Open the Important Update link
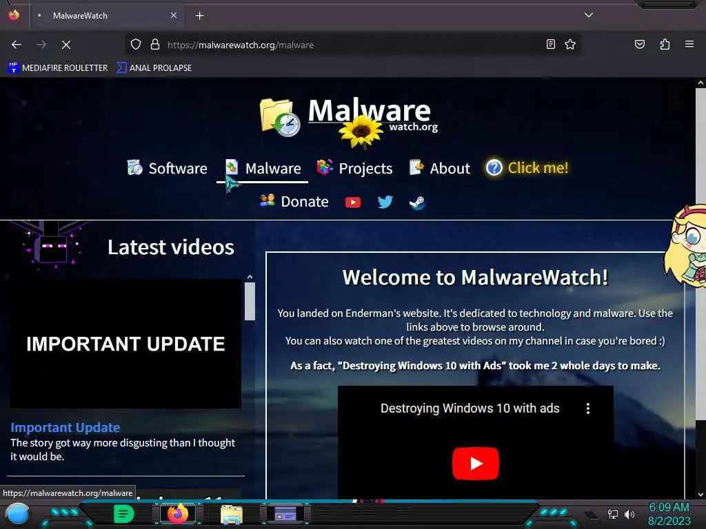Viewport: 706px width, 529px height. click(x=65, y=427)
